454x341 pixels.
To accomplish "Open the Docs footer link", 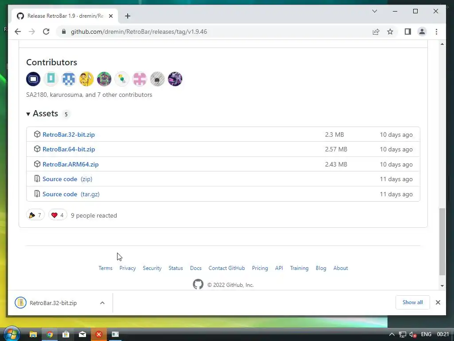I will point(196,268).
